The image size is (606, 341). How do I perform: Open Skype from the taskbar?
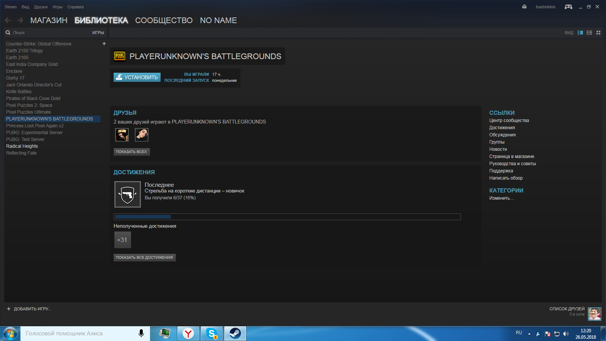(x=212, y=333)
